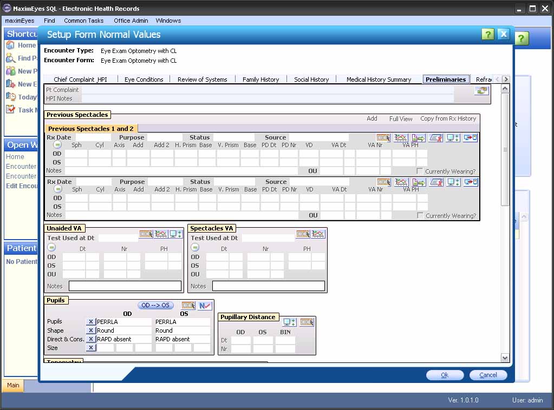Toggle the second spectacles row minus circle
Image resolution: width=554 pixels, height=410 pixels.
[57, 189]
